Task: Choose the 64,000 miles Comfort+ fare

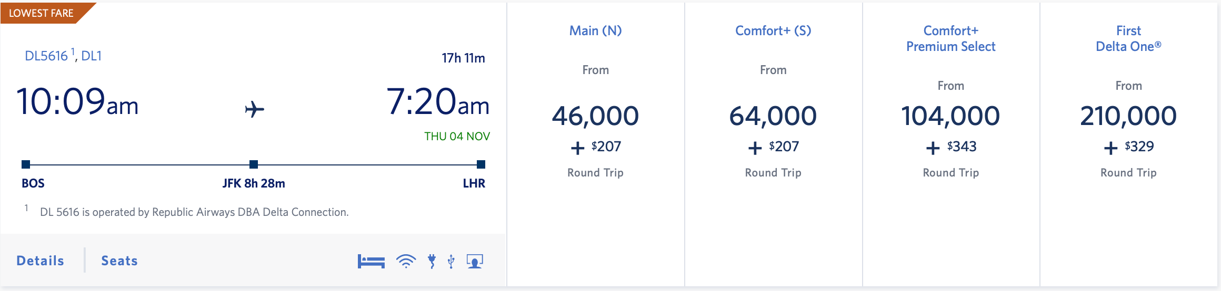Action: [x=773, y=116]
